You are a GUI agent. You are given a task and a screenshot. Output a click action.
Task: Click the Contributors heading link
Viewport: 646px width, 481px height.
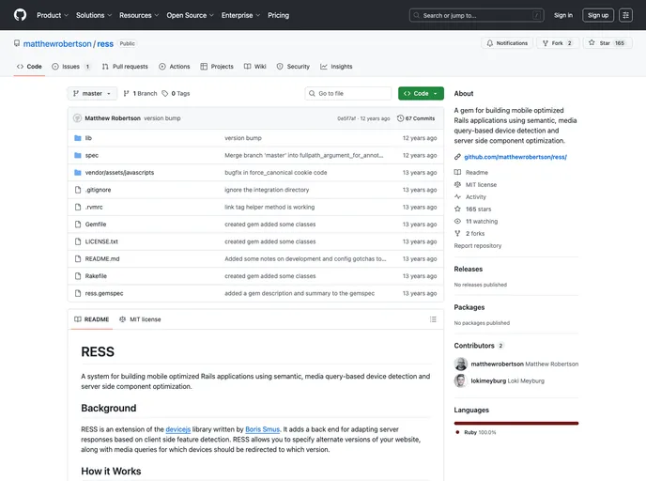coord(474,346)
